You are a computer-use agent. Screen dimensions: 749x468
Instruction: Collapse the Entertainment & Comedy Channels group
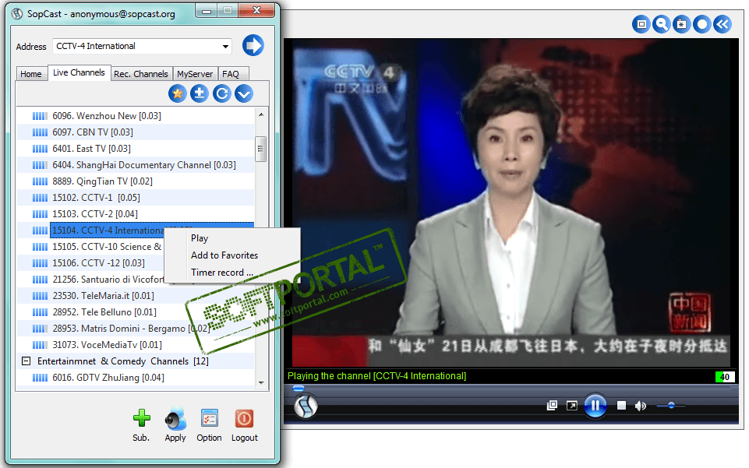(26, 361)
